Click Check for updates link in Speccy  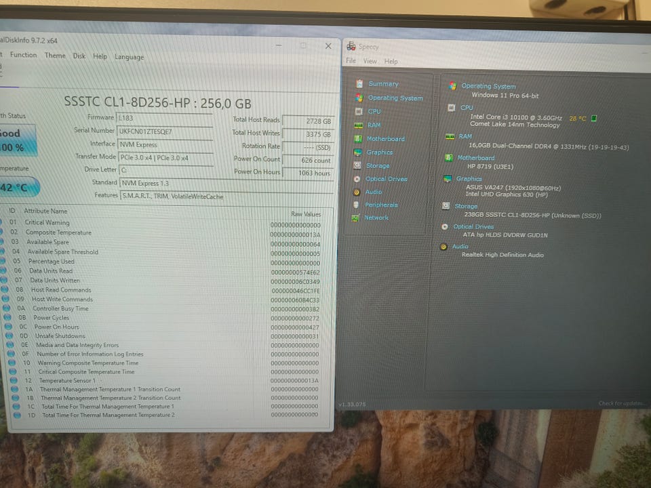coord(622,403)
